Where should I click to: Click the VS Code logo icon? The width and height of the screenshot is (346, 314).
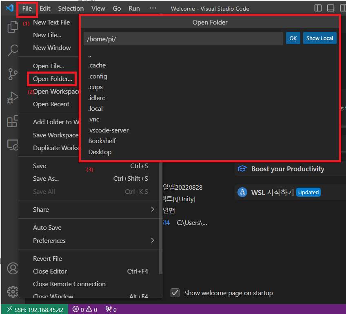point(9,8)
